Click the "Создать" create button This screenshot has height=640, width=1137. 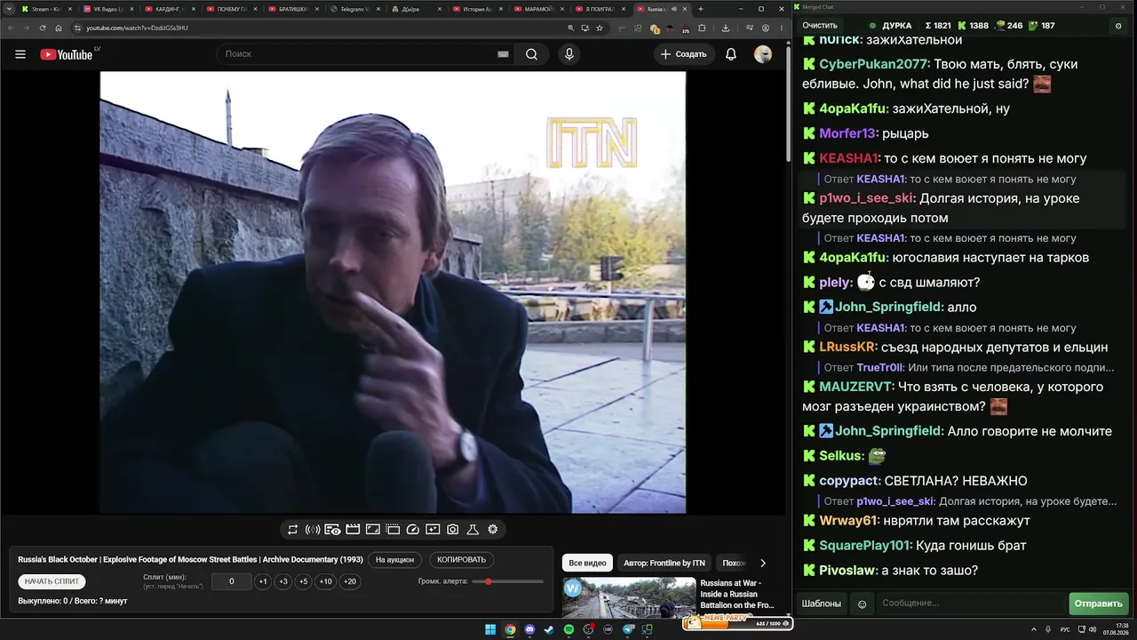click(x=683, y=54)
